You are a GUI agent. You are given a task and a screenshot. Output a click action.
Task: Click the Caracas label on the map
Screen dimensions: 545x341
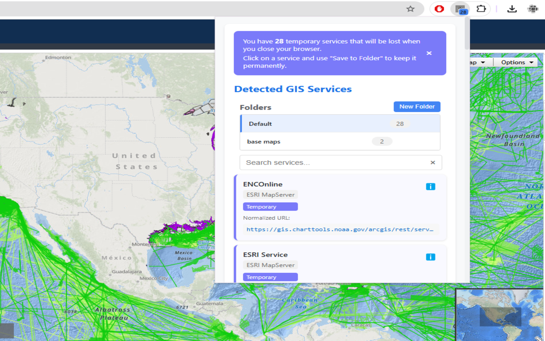point(361,325)
